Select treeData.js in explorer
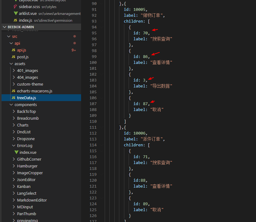The width and height of the screenshot is (256, 222). click(41, 98)
